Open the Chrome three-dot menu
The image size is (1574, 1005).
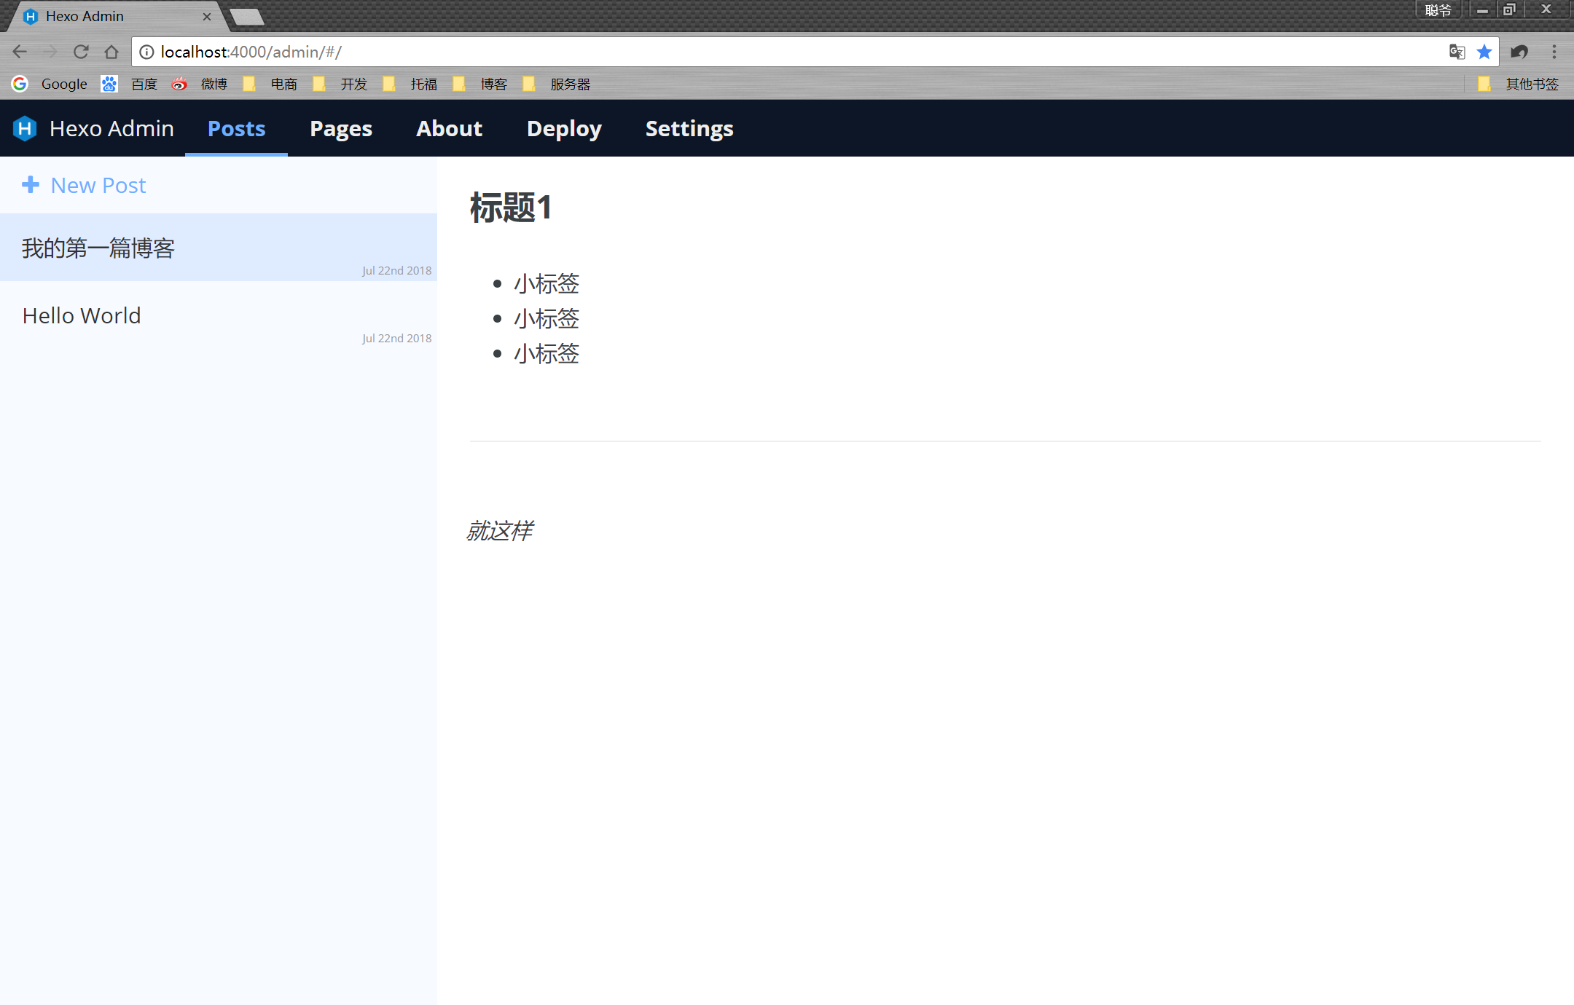(1554, 52)
